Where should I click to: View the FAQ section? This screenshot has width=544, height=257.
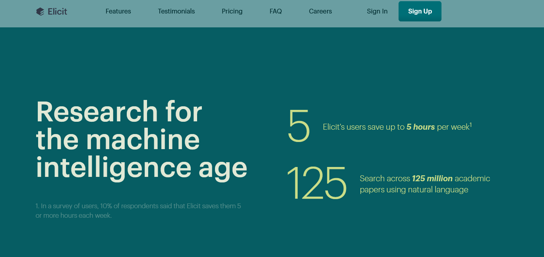[275, 11]
